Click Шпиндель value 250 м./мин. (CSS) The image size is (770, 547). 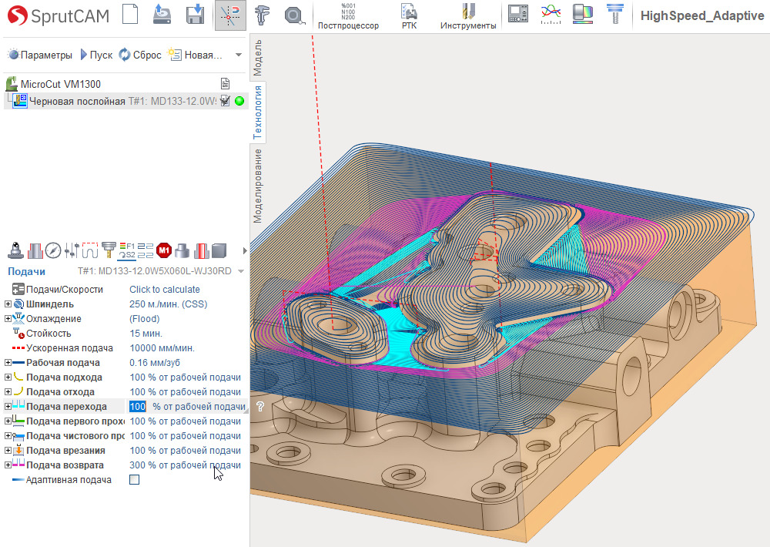coord(169,304)
